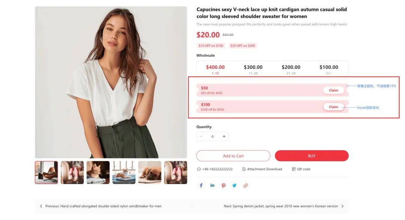Increase quantity with plus button

[x=224, y=137]
